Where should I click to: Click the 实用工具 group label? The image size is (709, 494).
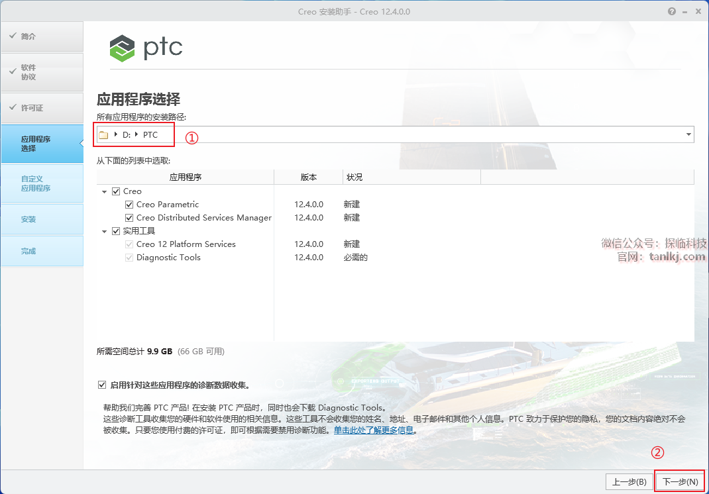tap(139, 231)
